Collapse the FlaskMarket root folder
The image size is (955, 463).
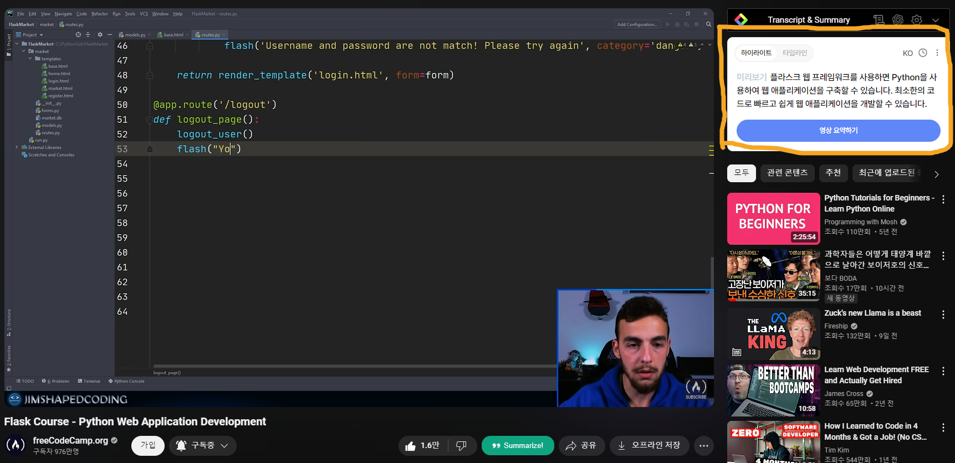[17, 44]
